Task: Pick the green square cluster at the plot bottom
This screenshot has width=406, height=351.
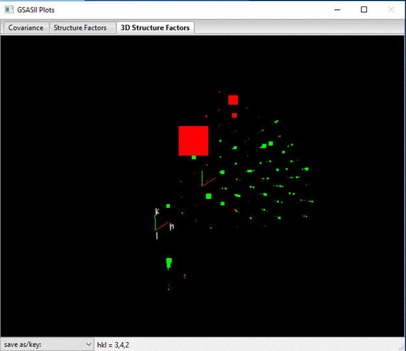Action: point(169,262)
